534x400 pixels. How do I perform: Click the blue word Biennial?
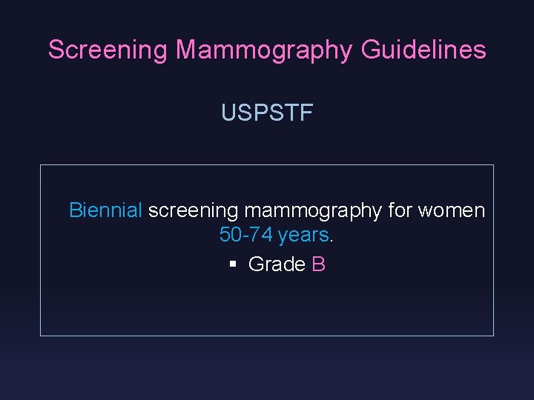105,210
